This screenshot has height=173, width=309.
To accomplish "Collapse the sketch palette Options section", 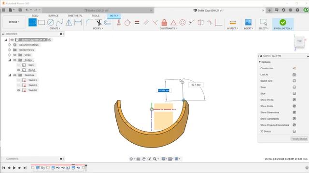I will click(x=260, y=62).
